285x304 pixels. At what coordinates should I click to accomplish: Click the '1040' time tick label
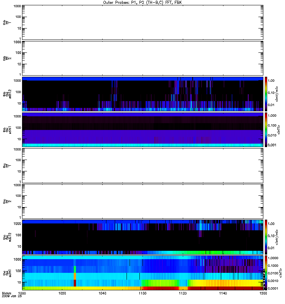coord(102,293)
